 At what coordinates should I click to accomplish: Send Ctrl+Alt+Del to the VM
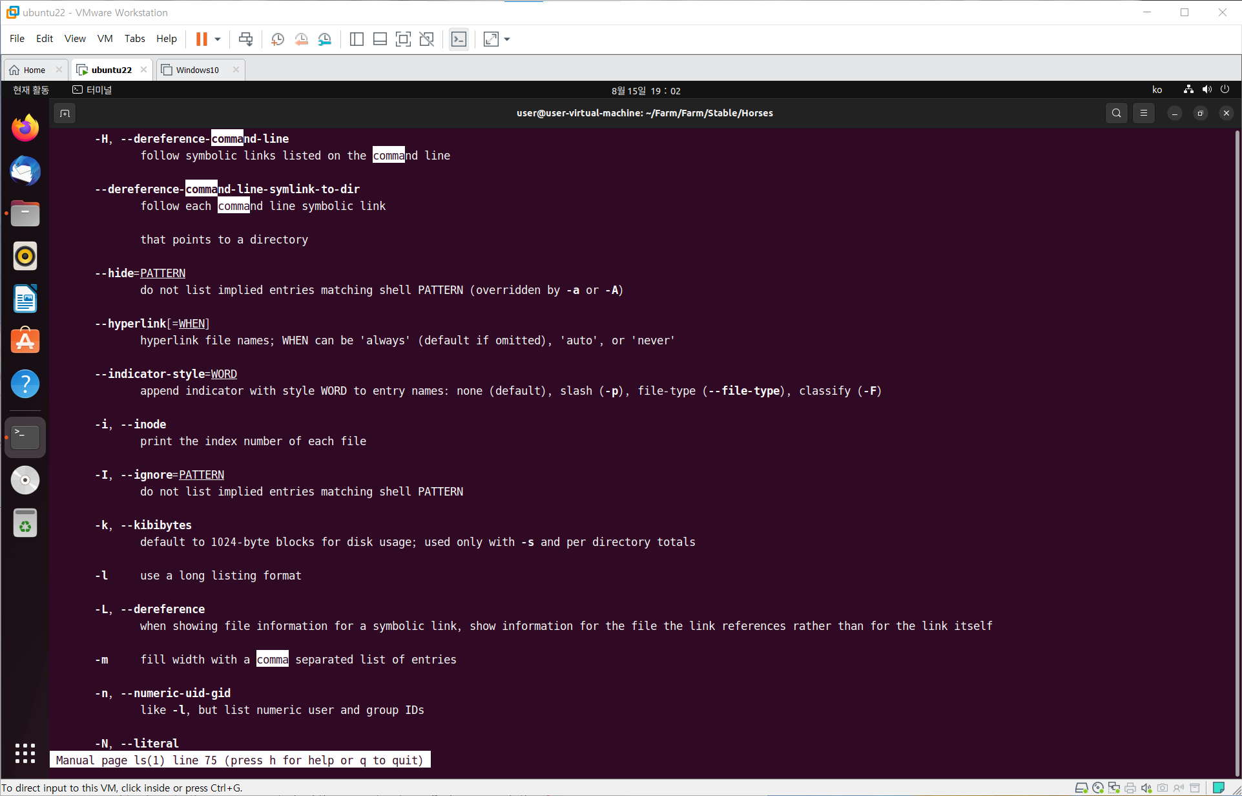[x=245, y=39]
